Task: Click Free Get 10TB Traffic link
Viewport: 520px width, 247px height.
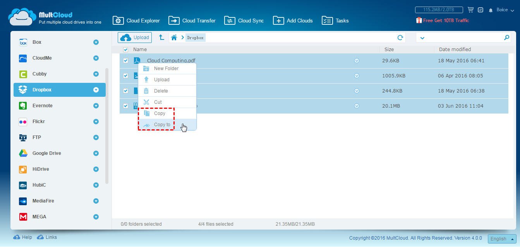Action: pos(446,21)
